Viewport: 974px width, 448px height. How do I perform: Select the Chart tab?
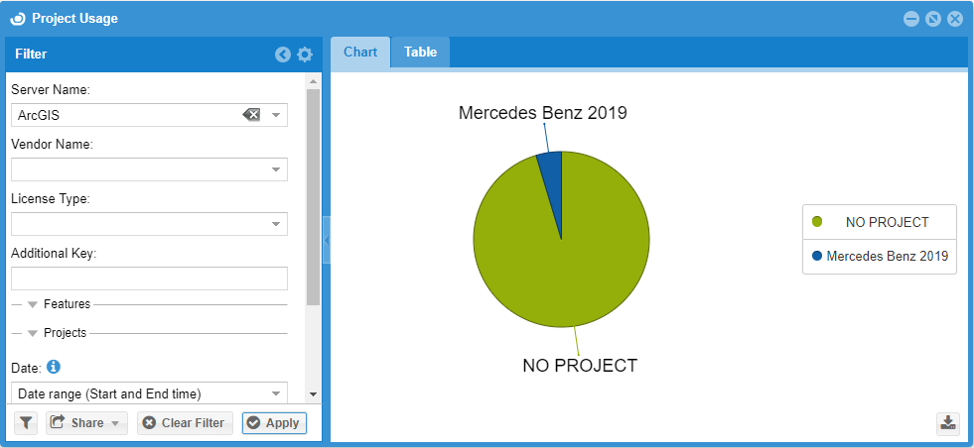pyautogui.click(x=360, y=53)
